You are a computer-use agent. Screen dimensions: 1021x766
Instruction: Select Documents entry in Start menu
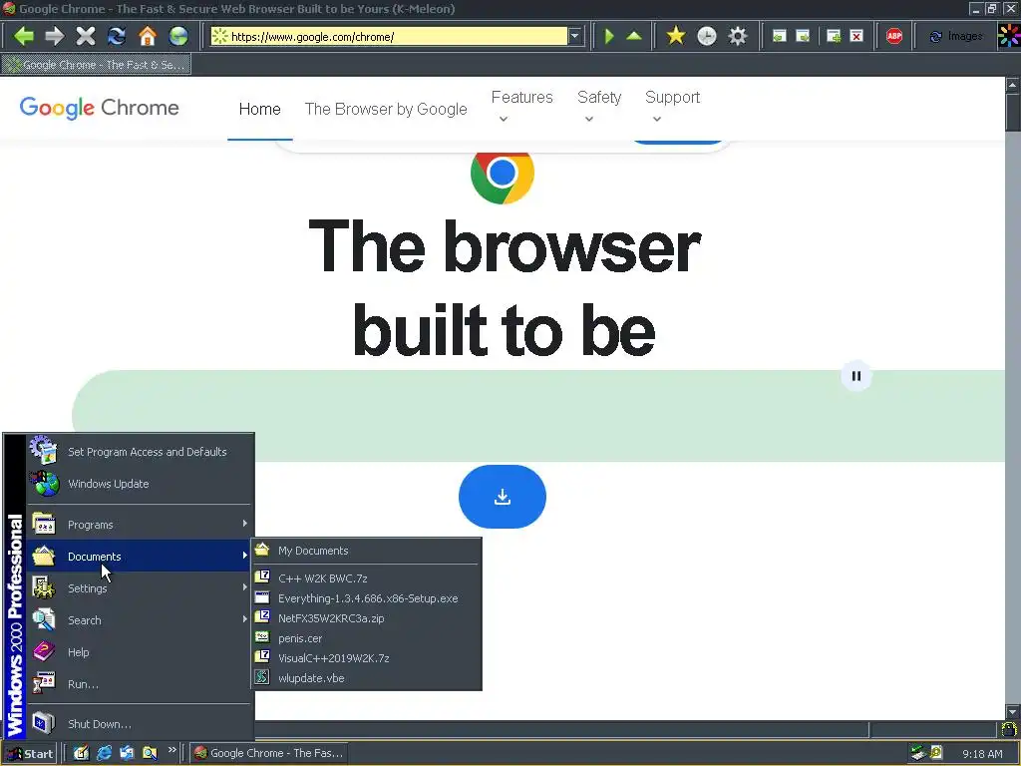tap(140, 557)
